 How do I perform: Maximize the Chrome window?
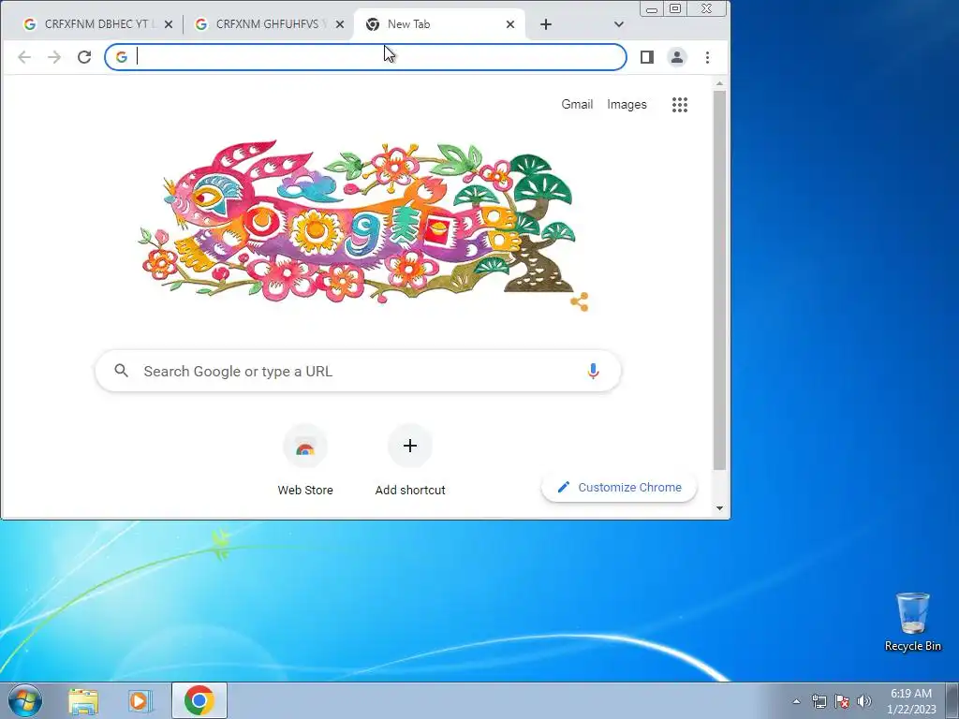(675, 8)
